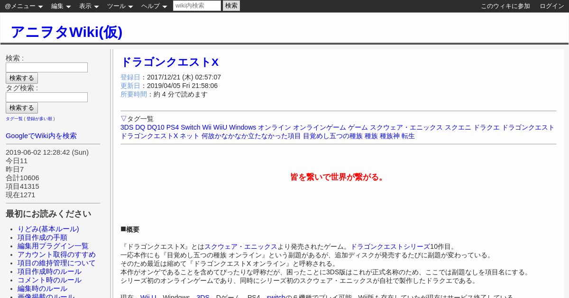Select the ドラゴンクエスト tag at the end of the first tag line
This screenshot has height=298, width=569.
(x=528, y=127)
